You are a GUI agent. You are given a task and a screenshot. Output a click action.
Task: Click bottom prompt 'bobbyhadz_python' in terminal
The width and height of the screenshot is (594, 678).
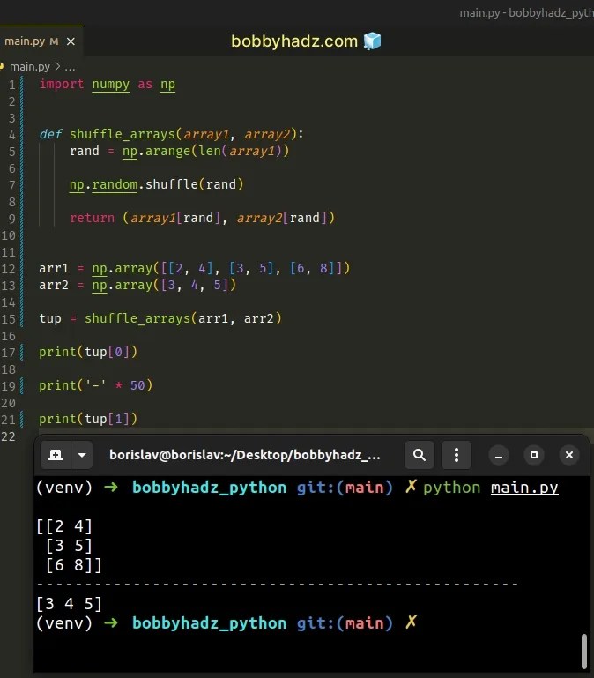click(209, 623)
